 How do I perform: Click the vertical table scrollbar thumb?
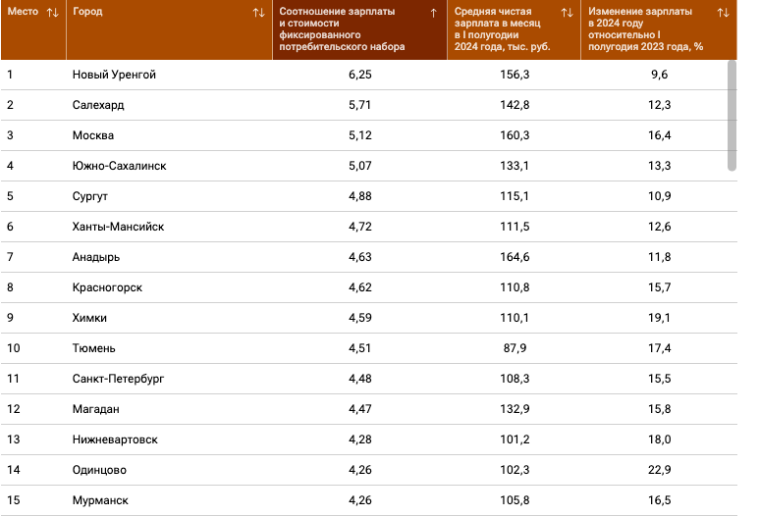coord(732,115)
